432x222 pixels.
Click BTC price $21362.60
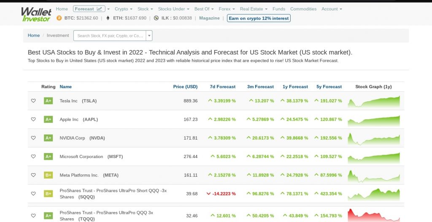87,18
